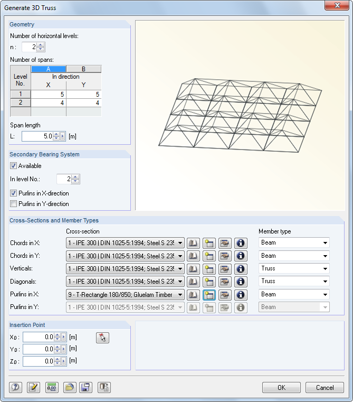The height and width of the screenshot is (402, 353).
Task: Expand Chords in Y cross-section dropdown
Action: [x=180, y=256]
